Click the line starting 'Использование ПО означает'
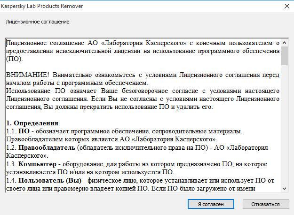This screenshot has width=294, height=215. point(143,91)
